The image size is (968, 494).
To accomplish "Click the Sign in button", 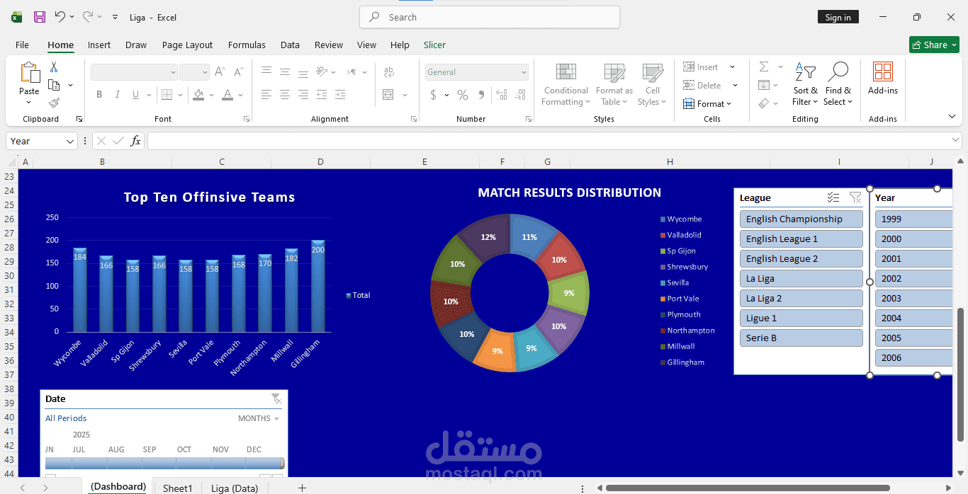I will point(838,18).
